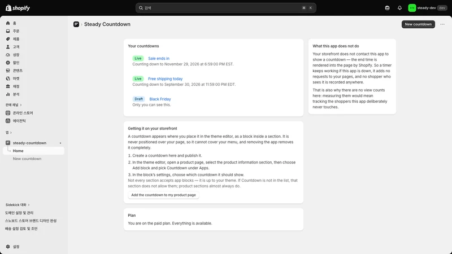
Task: Open the Sale ends in countdown
Action: pos(159,58)
